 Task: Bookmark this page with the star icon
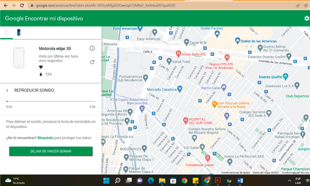pyautogui.click(x=306, y=5)
